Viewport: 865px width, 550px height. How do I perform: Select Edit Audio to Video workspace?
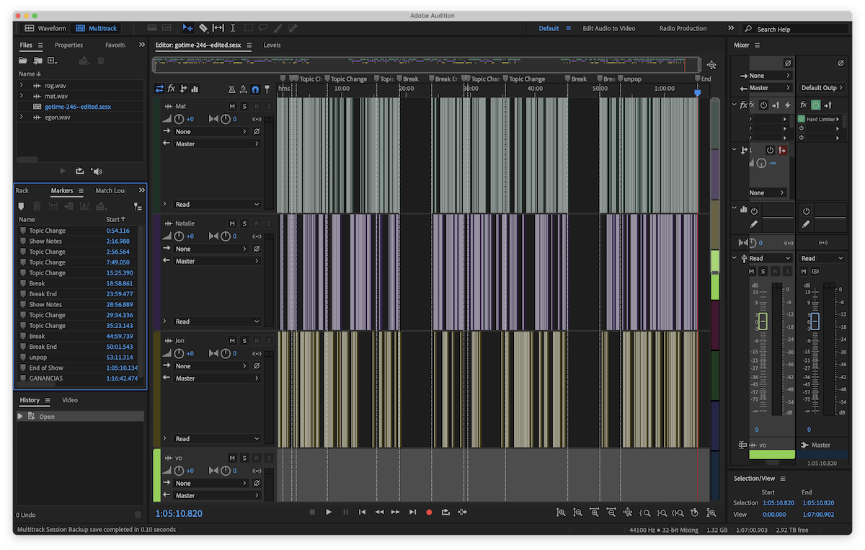tap(609, 28)
